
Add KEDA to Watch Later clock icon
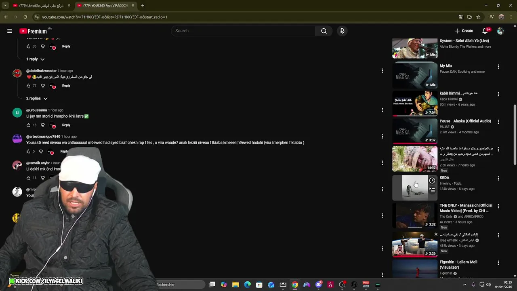click(x=432, y=180)
